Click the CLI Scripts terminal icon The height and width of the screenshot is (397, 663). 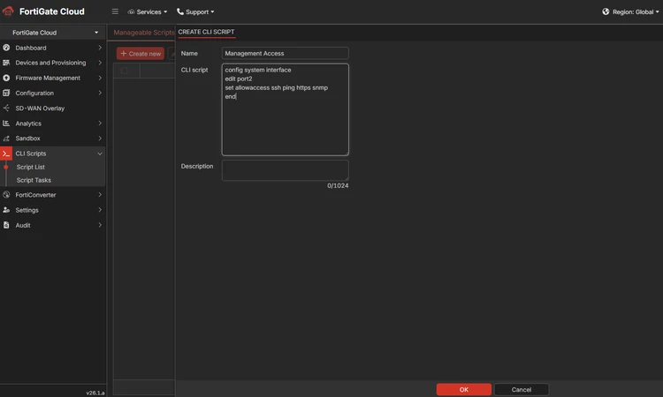click(x=6, y=154)
